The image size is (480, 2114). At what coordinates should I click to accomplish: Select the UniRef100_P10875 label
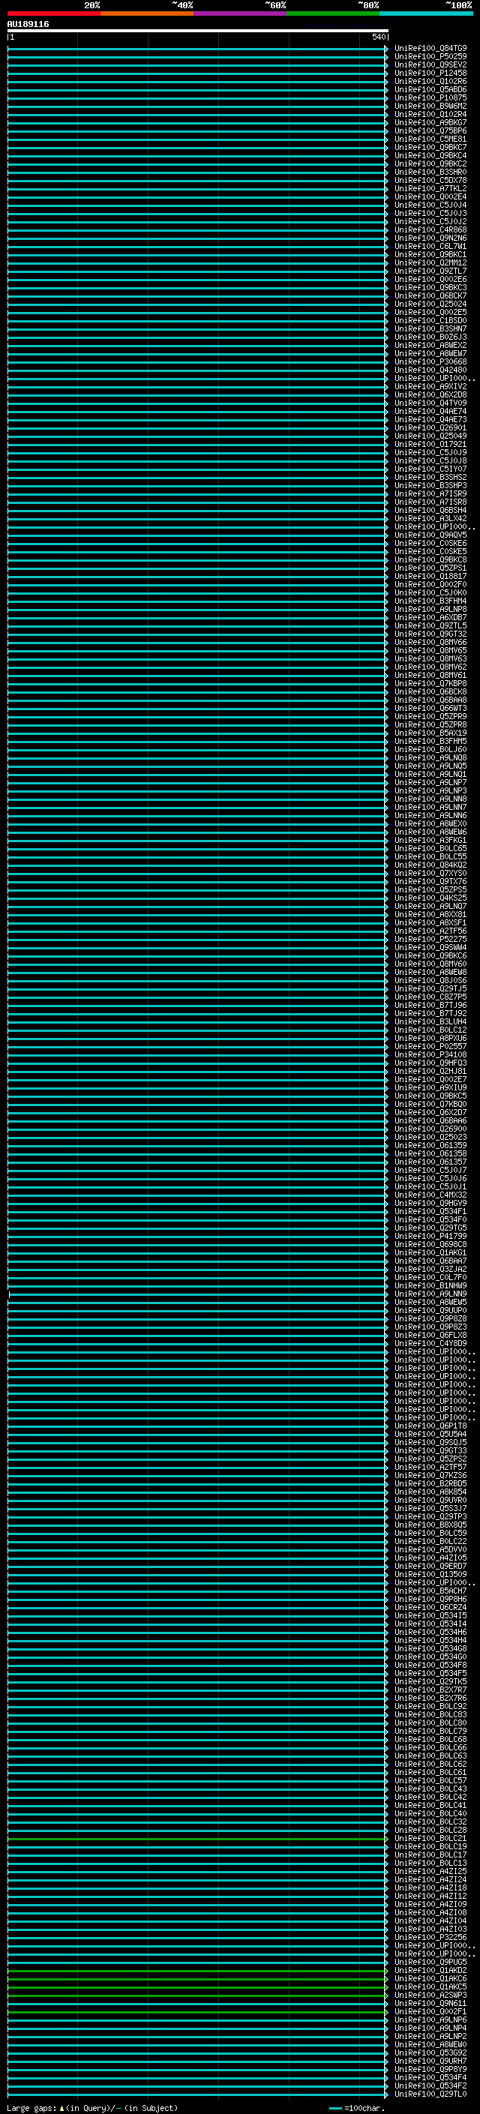[430, 97]
